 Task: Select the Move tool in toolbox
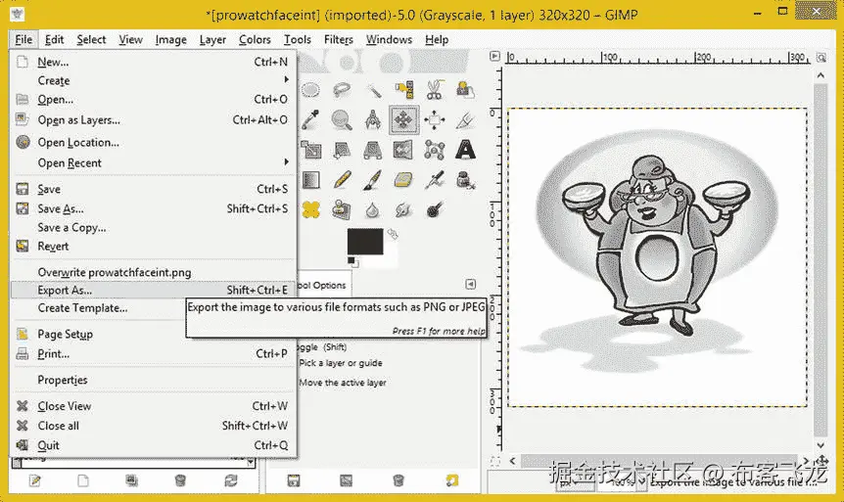(x=403, y=119)
